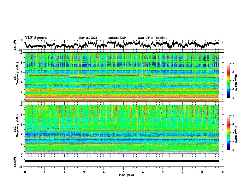Click the ch.1 spectrogram color scale bar
Image resolution: width=250 pixels, height=193 pixels.
pos(228,81)
